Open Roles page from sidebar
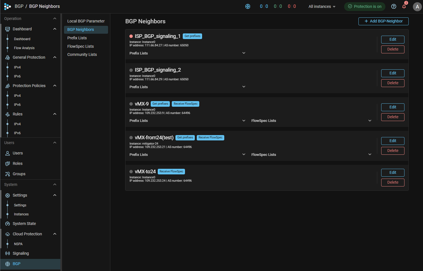The height and width of the screenshot is (271, 423). 17,163
